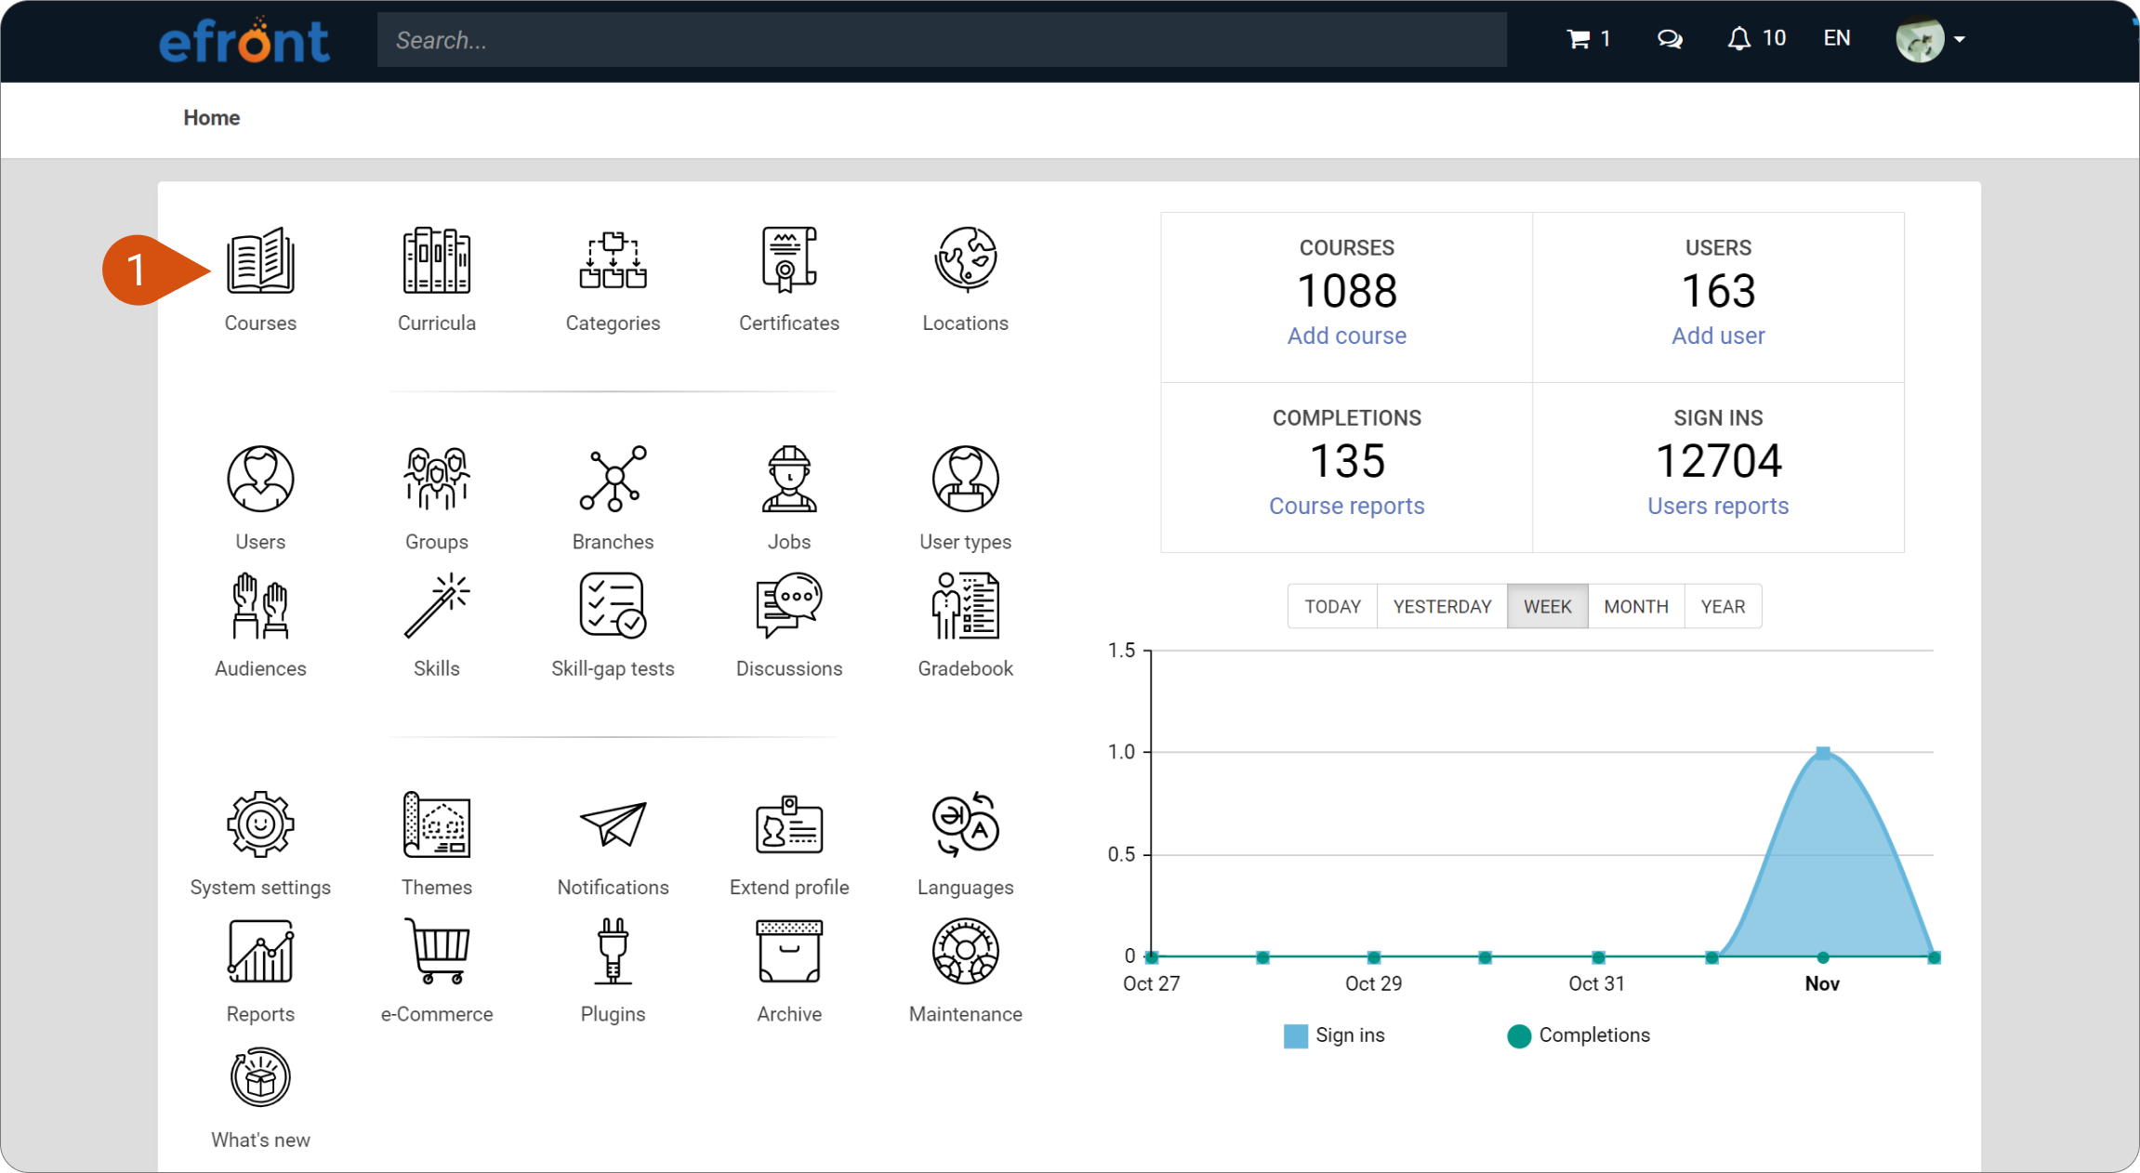
Task: Click the Users count 163
Action: click(x=1718, y=291)
